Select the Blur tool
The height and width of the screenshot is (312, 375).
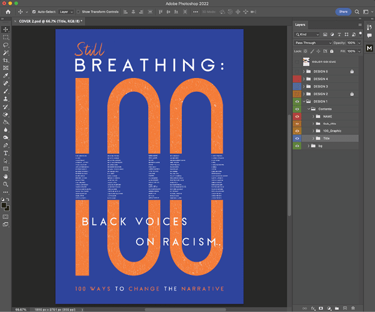(x=5, y=130)
